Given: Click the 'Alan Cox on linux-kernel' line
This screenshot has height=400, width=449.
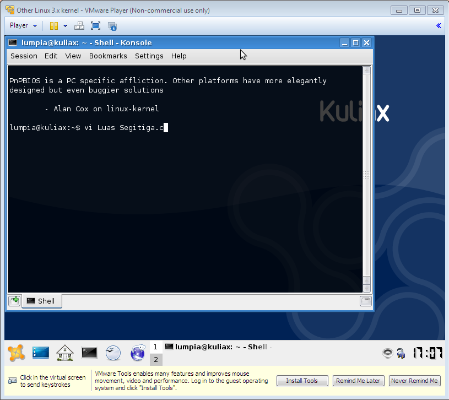Looking at the screenshot, I should tap(106, 109).
